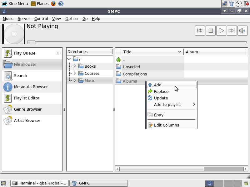Open the View menu
250x187 pixels.
click(x=56, y=19)
